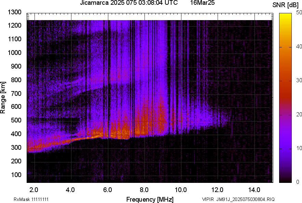Click the colorbar tick label '40'
Viewport: 302px width, 203px height.
tap(299, 46)
